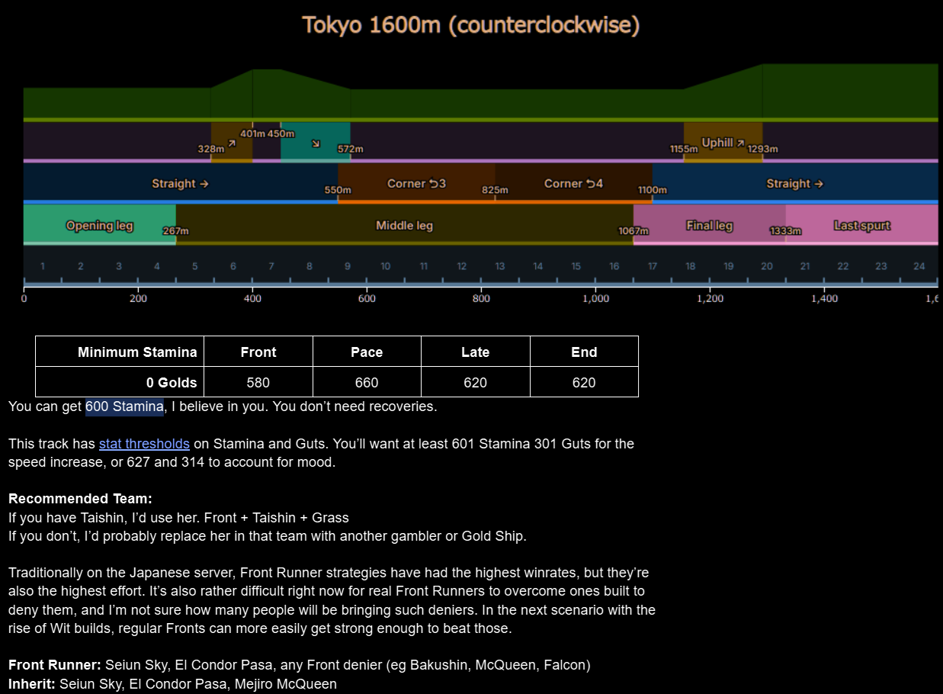
Task: Click the uphill segment starting at 328m
Action: [232, 142]
